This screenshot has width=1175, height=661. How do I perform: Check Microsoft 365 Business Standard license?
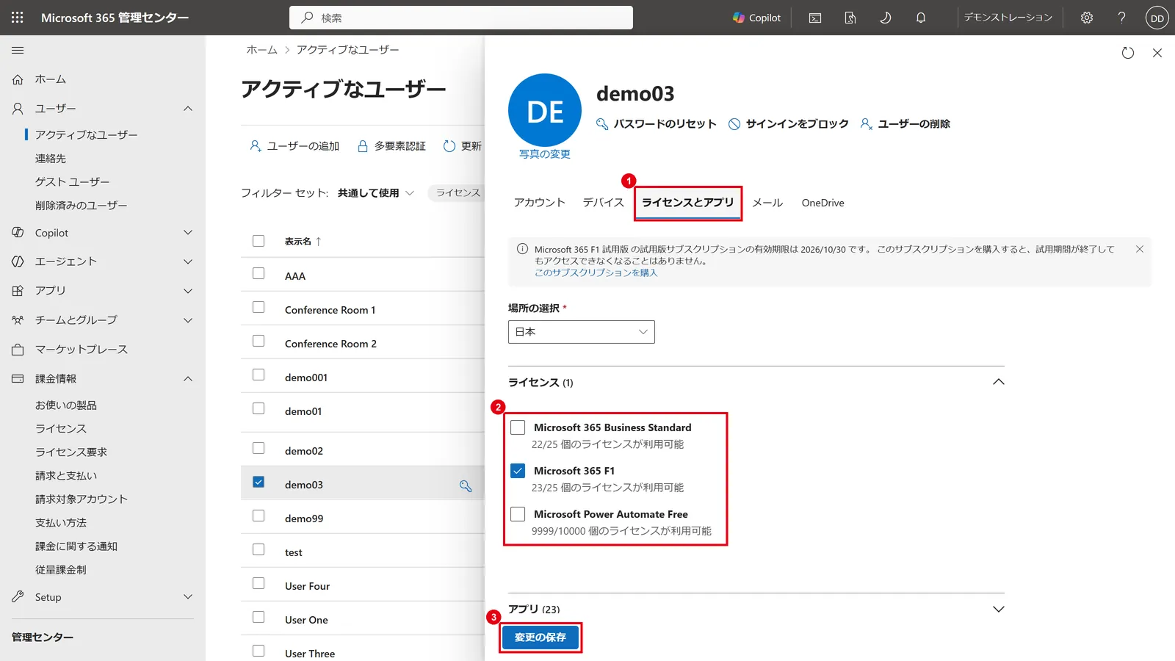(518, 427)
